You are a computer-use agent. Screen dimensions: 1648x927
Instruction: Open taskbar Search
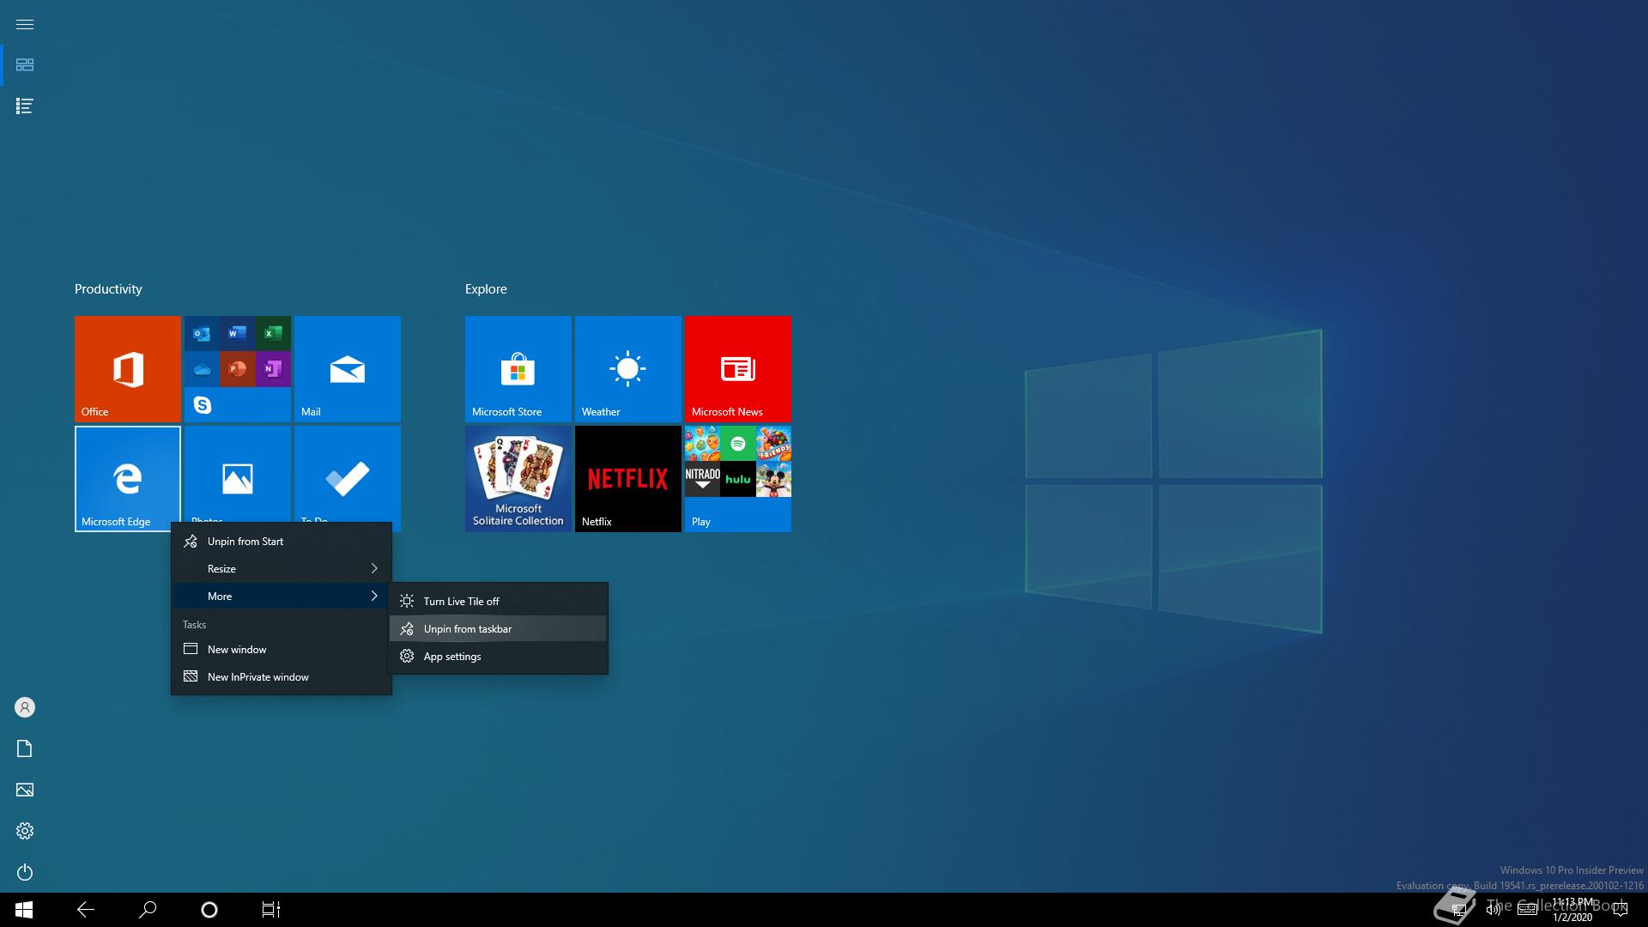pyautogui.click(x=148, y=910)
